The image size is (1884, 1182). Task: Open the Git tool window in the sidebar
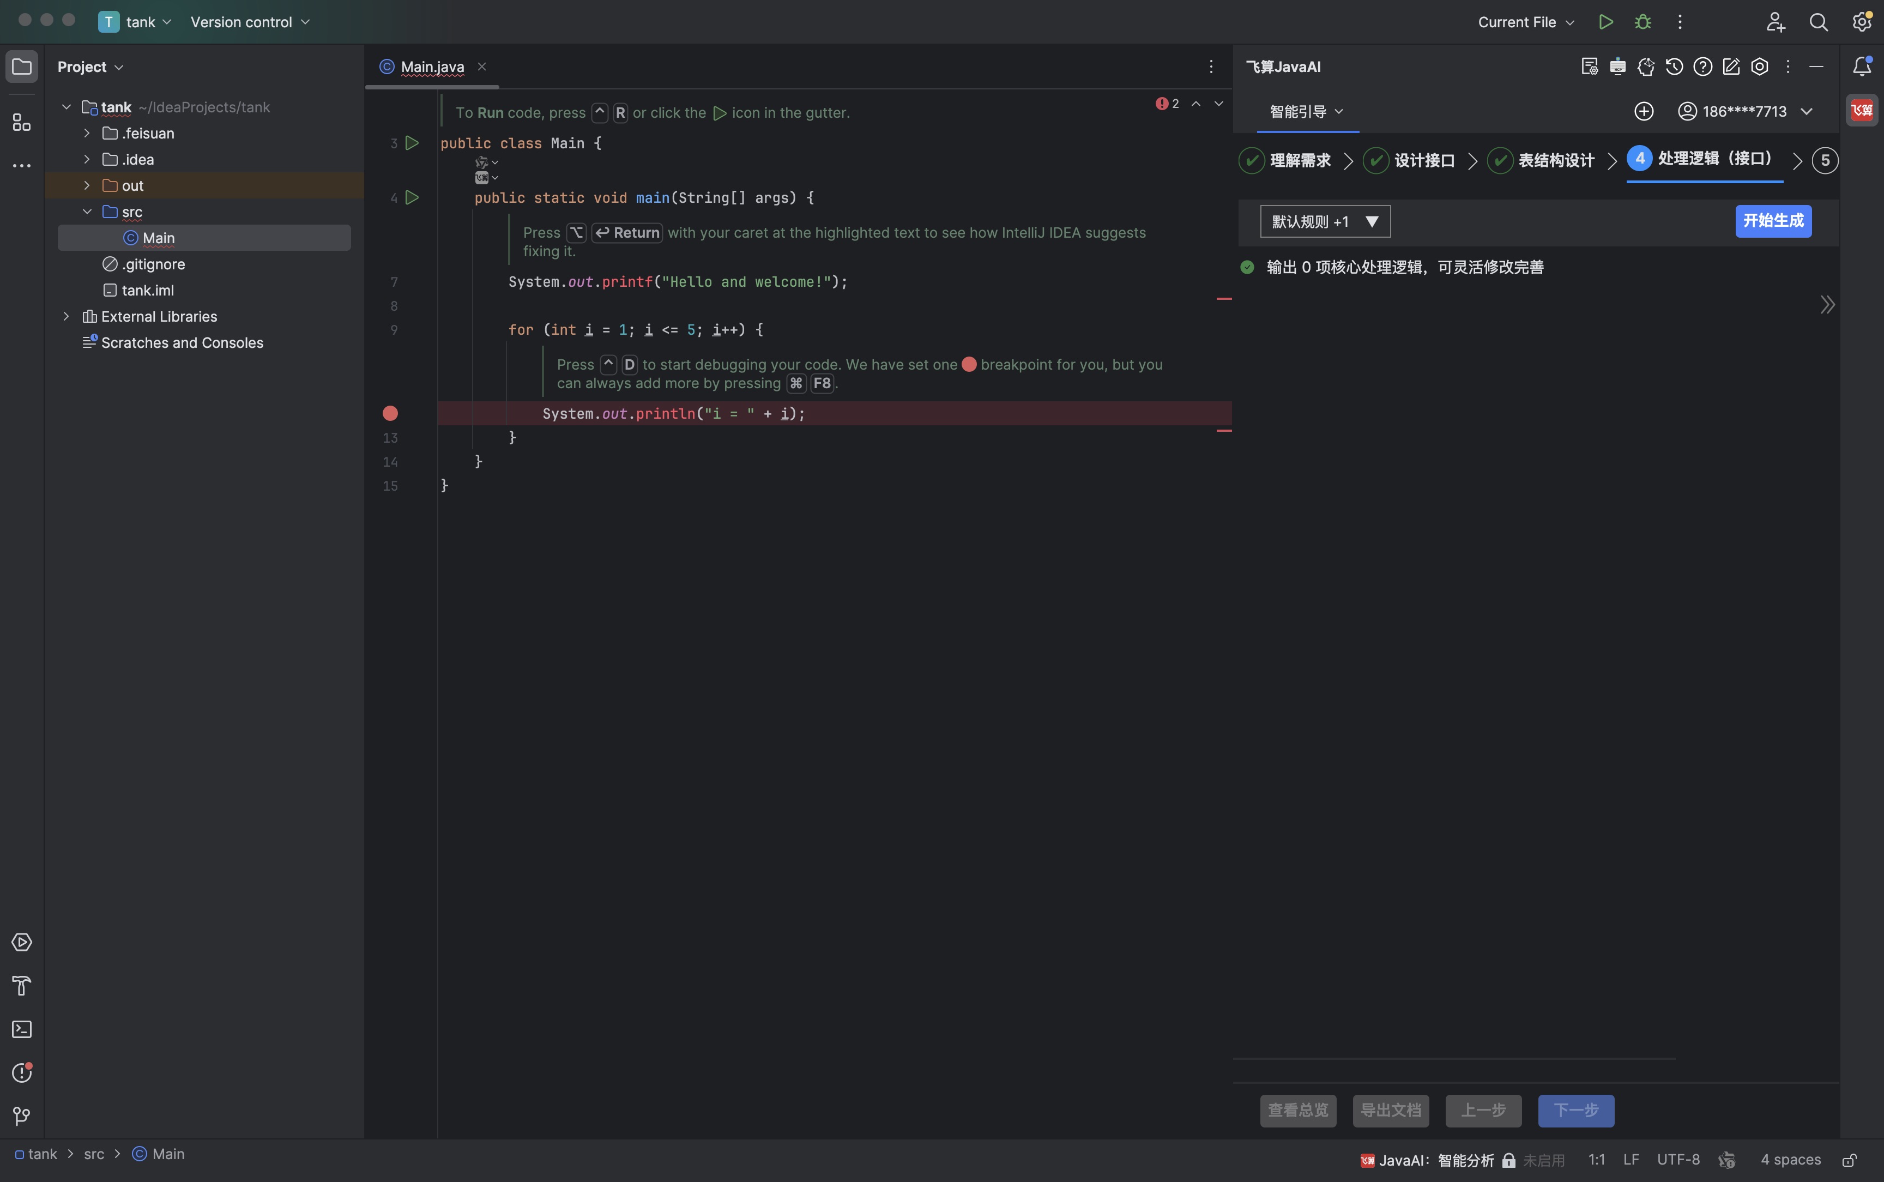22,1117
